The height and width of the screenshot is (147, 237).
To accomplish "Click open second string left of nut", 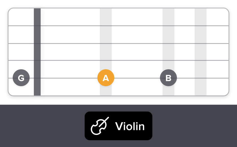I will (x=21, y=43).
